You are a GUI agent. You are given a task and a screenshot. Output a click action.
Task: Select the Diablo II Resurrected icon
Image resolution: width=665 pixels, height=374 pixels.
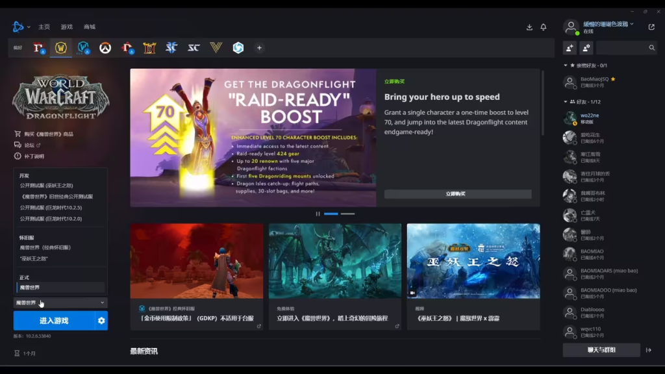click(149, 48)
